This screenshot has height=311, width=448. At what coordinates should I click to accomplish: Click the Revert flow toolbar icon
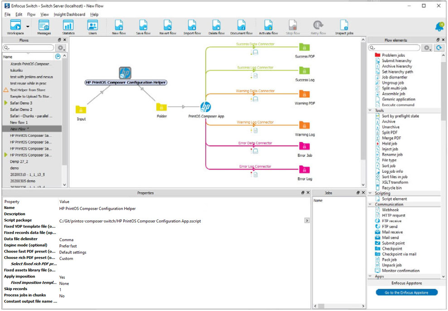click(x=168, y=26)
